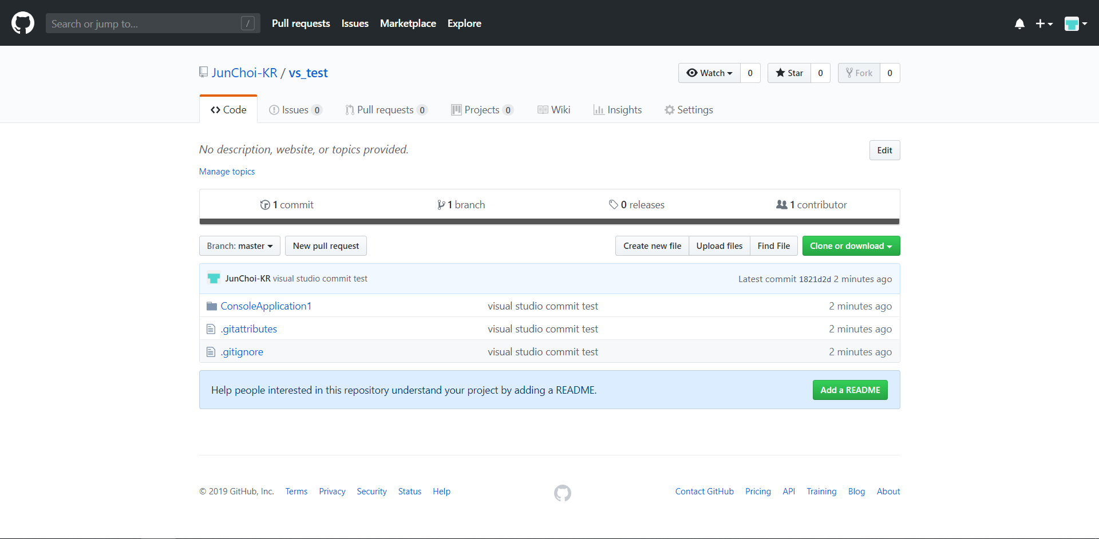Image resolution: width=1099 pixels, height=539 pixels.
Task: Click the people icon beside 1 contributor
Action: tap(781, 204)
